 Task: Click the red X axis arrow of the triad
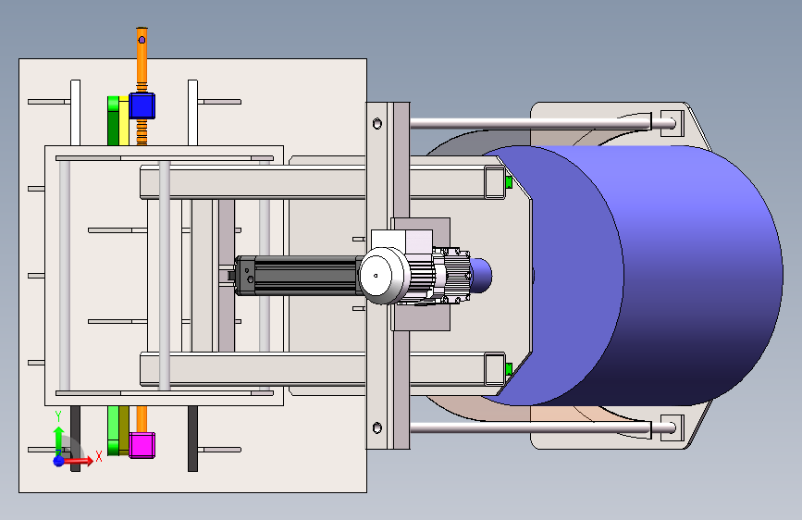pos(78,461)
